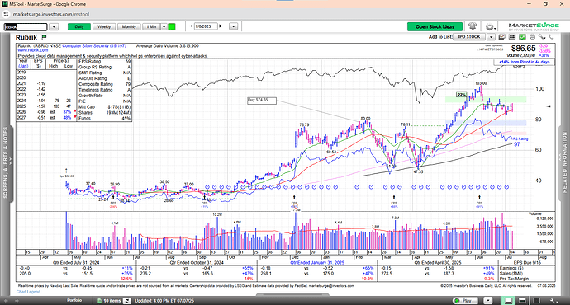Open the bottom bar wrench menu
The width and height of the screenshot is (570, 305).
coord(553,301)
